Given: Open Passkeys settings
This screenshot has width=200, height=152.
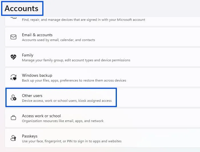Looking at the screenshot, I should 102,138.
